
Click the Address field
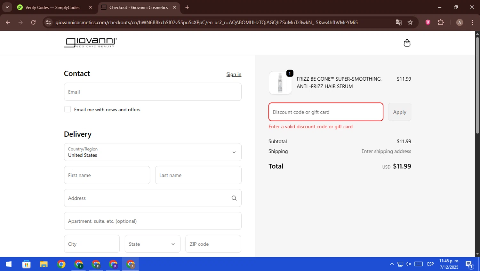153,198
